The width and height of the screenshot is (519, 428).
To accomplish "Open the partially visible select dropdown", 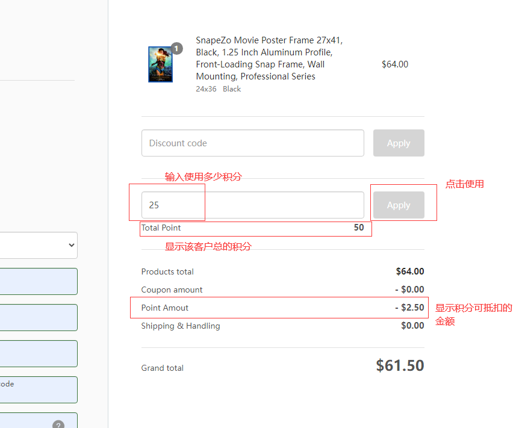I will [x=39, y=245].
